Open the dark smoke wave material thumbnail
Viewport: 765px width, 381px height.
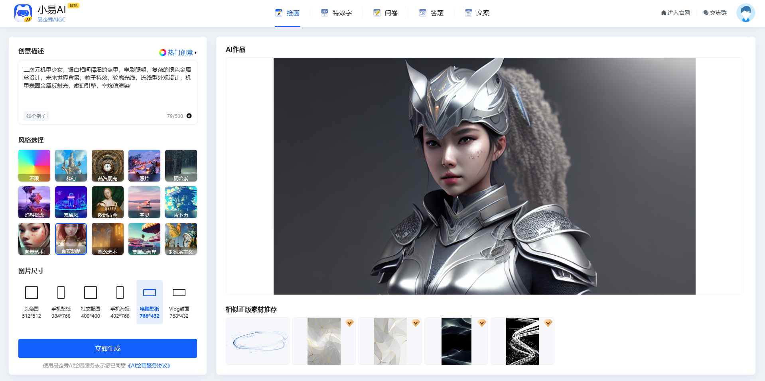[456, 341]
